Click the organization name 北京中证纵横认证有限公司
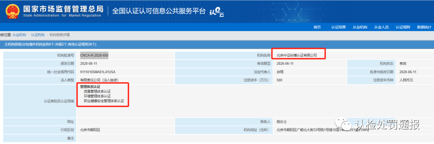This screenshot has height=144, width=434. pos(297,55)
